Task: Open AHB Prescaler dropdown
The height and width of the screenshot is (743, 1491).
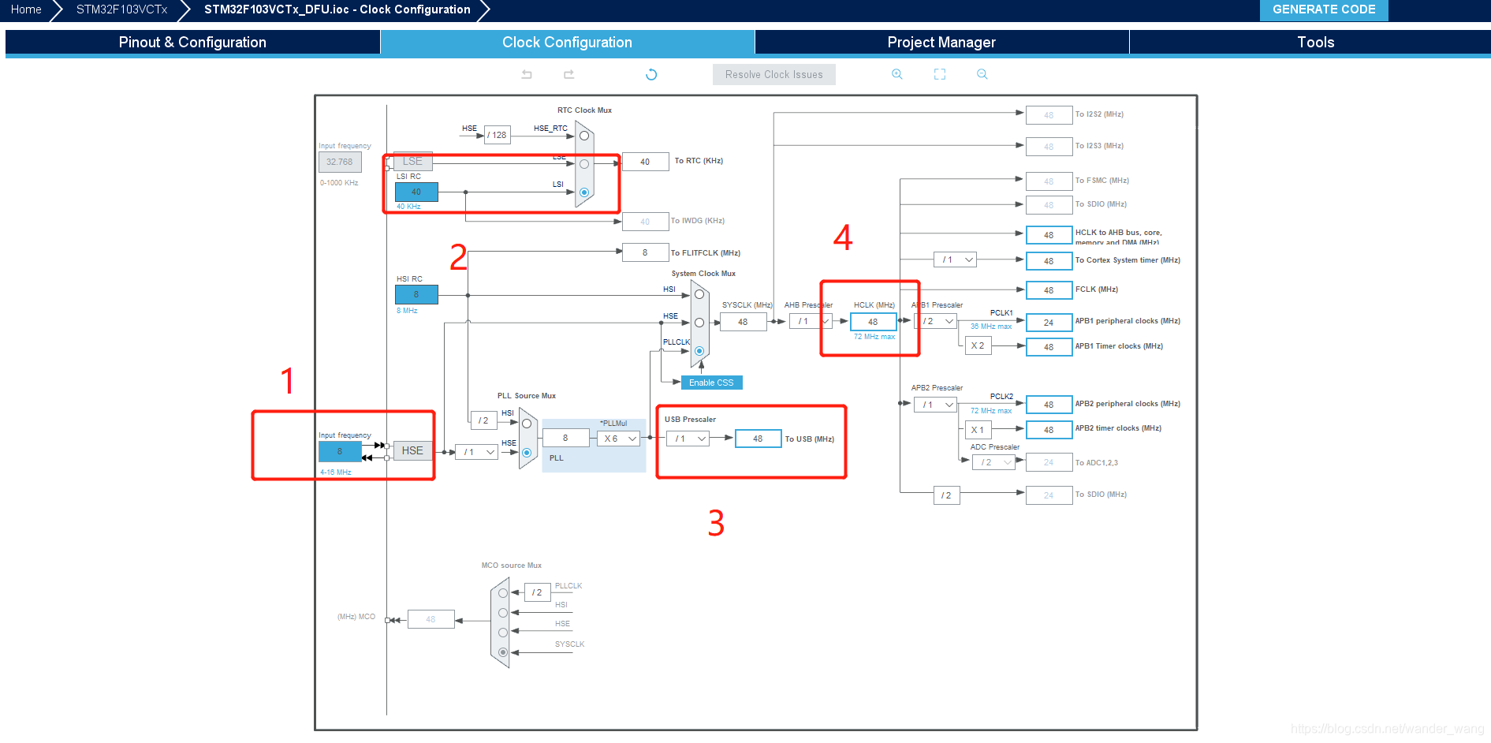Action: coord(811,321)
